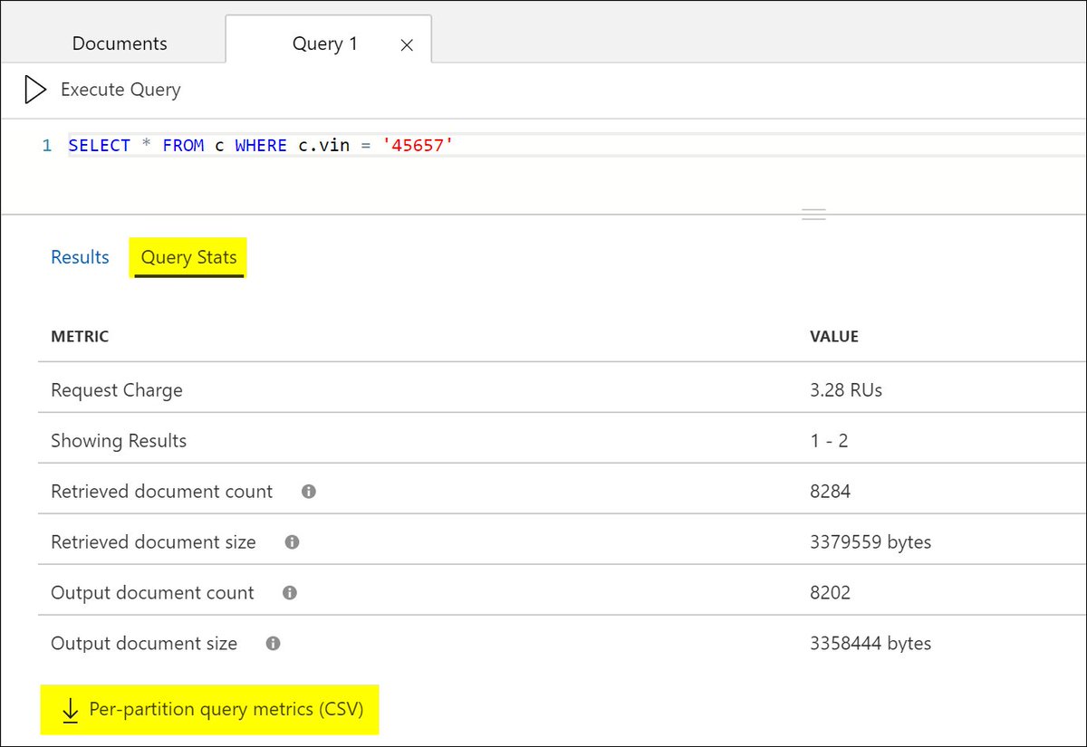
Task: Click line number 1 in editor
Action: [47, 145]
